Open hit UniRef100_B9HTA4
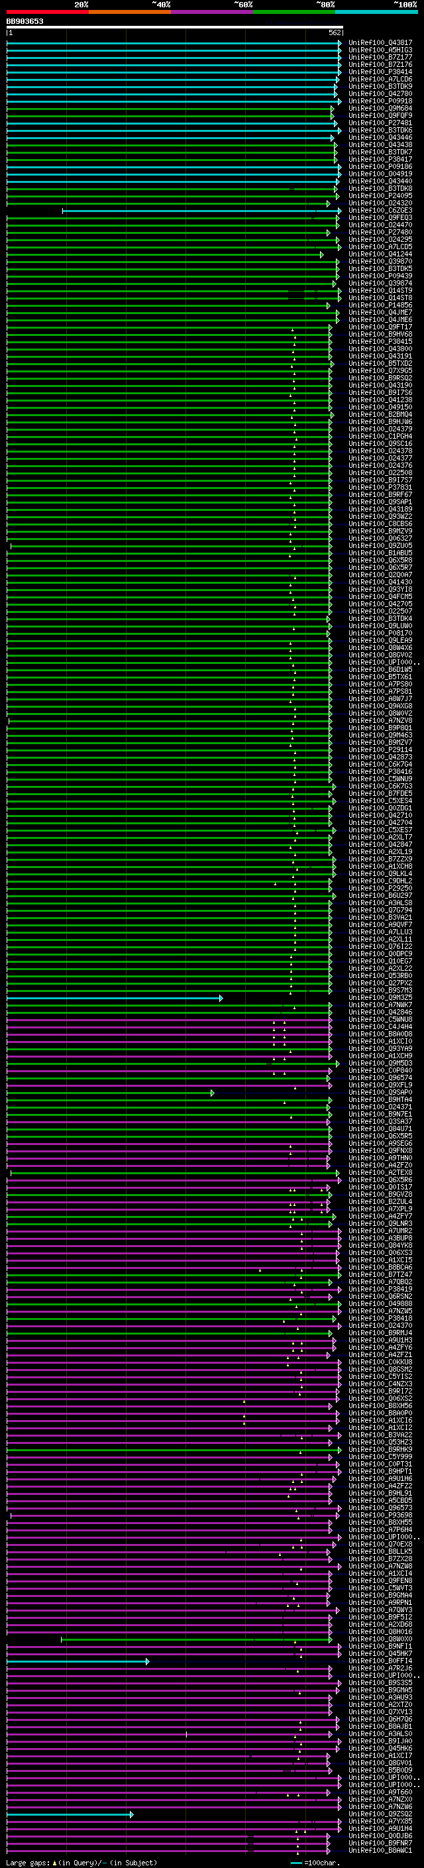The height and width of the screenshot is (1868, 424). tap(380, 1099)
